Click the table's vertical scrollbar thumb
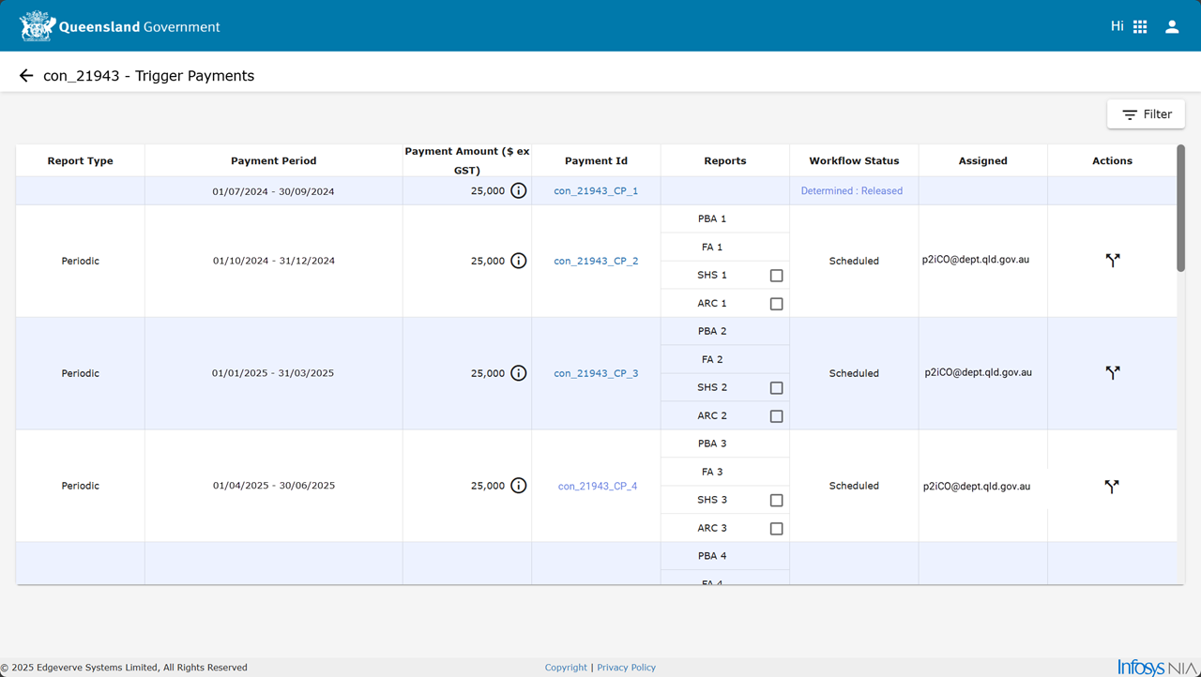 pos(1180,208)
